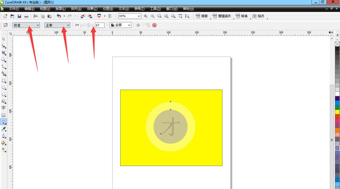Viewport: 340px width, 189px height.
Task: Select the Polygon tool
Action: [x=3, y=94]
